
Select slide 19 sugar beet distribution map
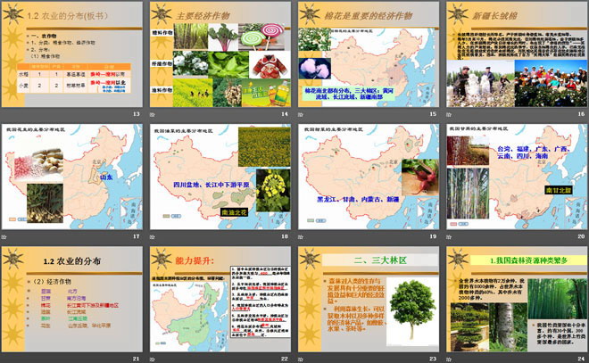369,177
